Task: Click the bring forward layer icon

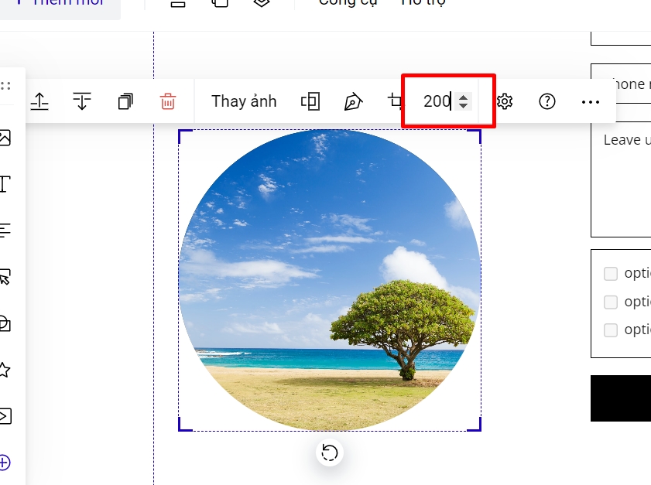Action: click(39, 101)
